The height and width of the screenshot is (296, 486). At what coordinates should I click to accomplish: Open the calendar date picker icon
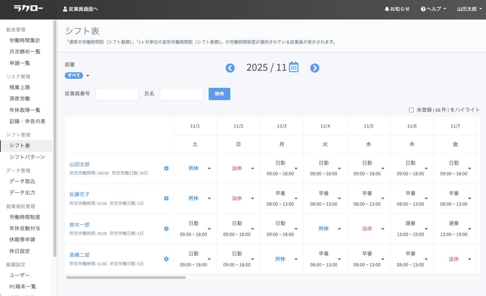[x=294, y=67]
